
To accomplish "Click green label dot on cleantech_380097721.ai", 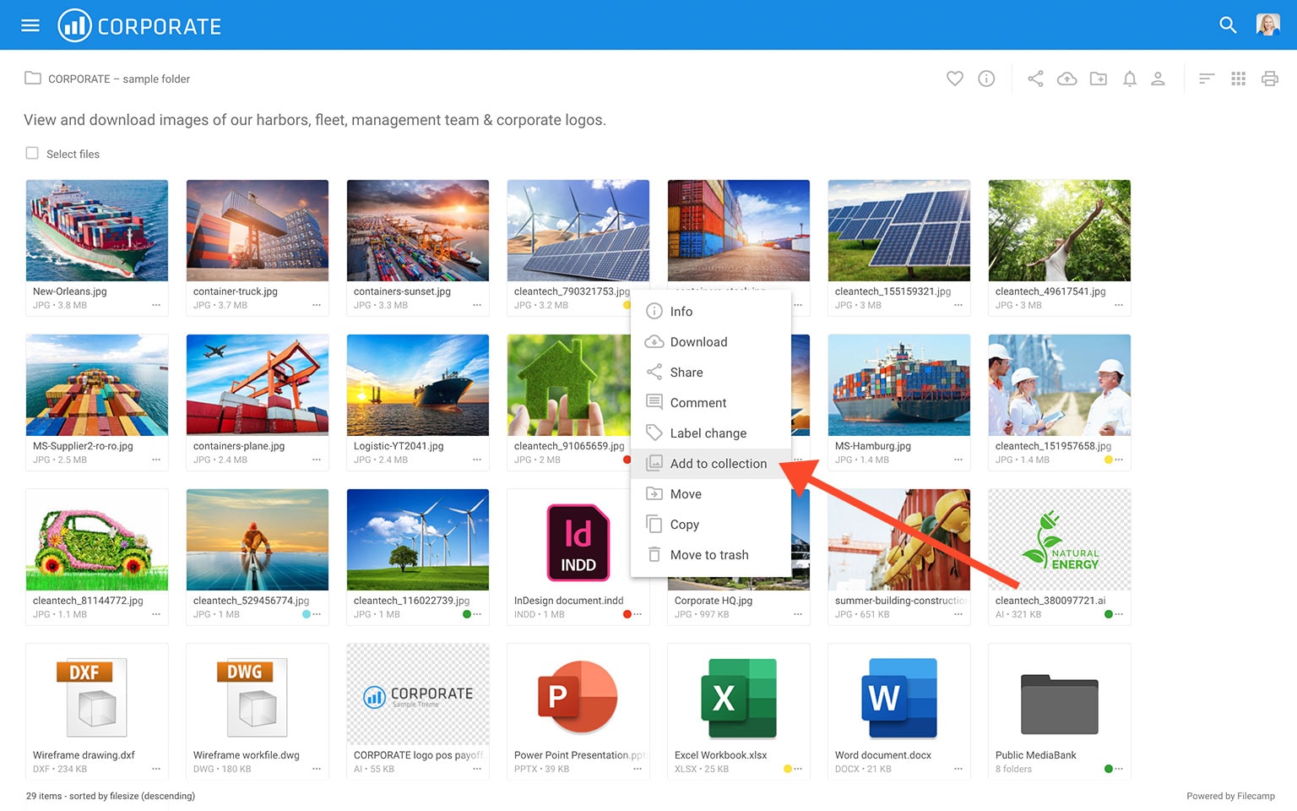I will tap(1109, 614).
